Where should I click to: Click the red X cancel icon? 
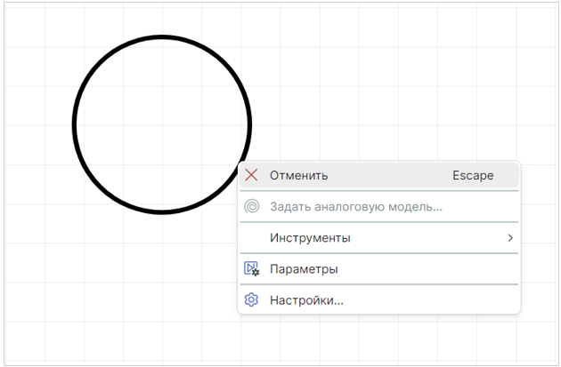[251, 175]
